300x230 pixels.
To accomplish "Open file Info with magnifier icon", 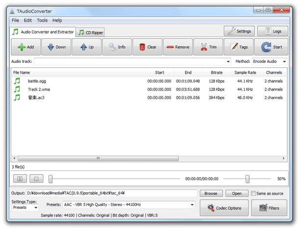I will tap(117, 47).
